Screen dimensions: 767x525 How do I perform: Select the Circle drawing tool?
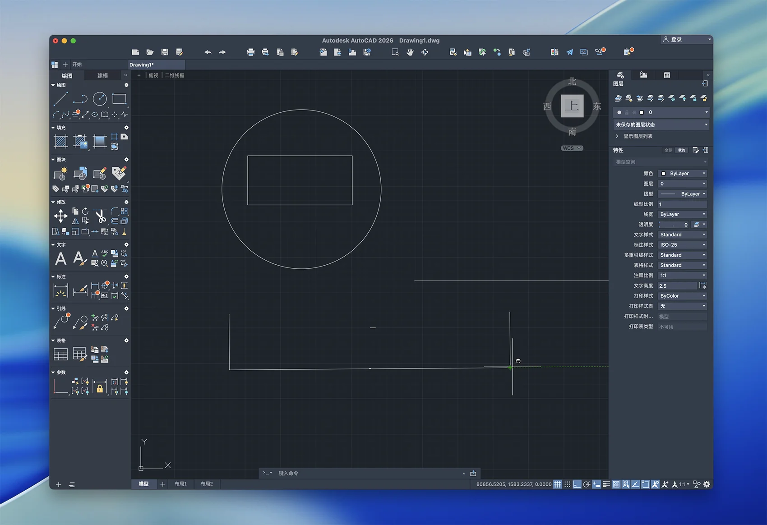coord(100,99)
